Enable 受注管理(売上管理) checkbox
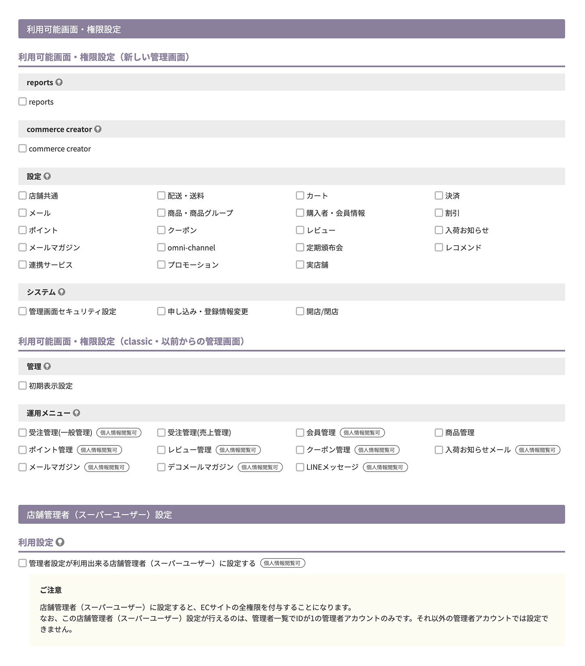 click(161, 432)
